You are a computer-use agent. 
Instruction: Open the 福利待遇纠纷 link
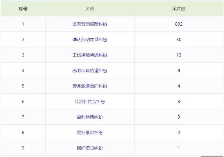point(90,117)
